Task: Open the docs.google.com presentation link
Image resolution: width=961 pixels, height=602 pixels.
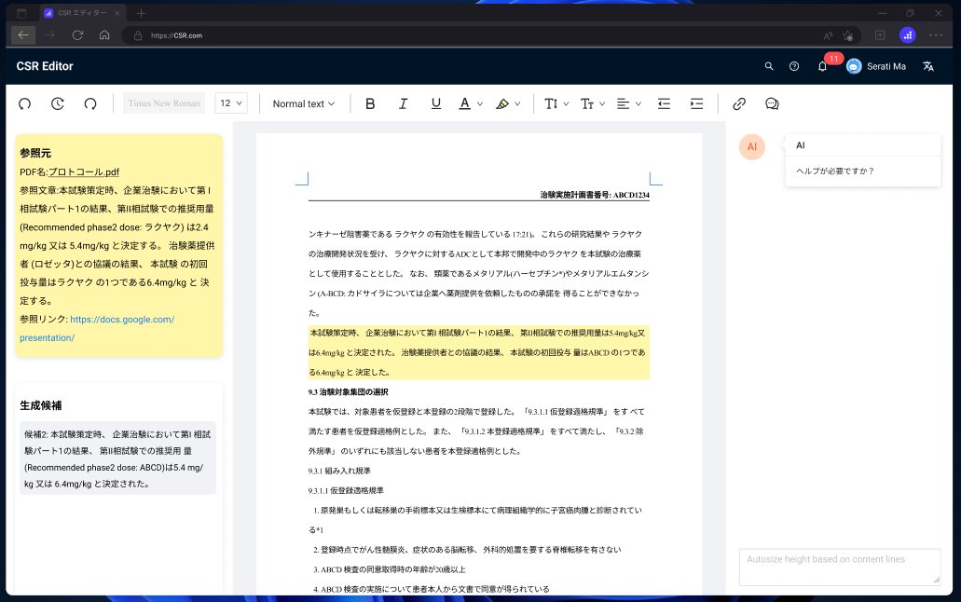Action: [97, 329]
